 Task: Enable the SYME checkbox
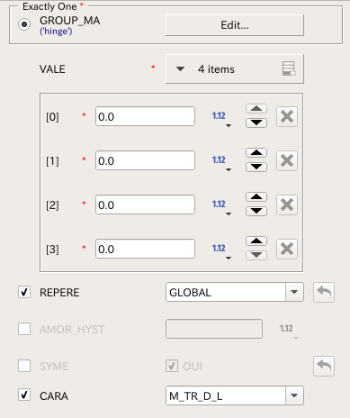[x=24, y=366]
